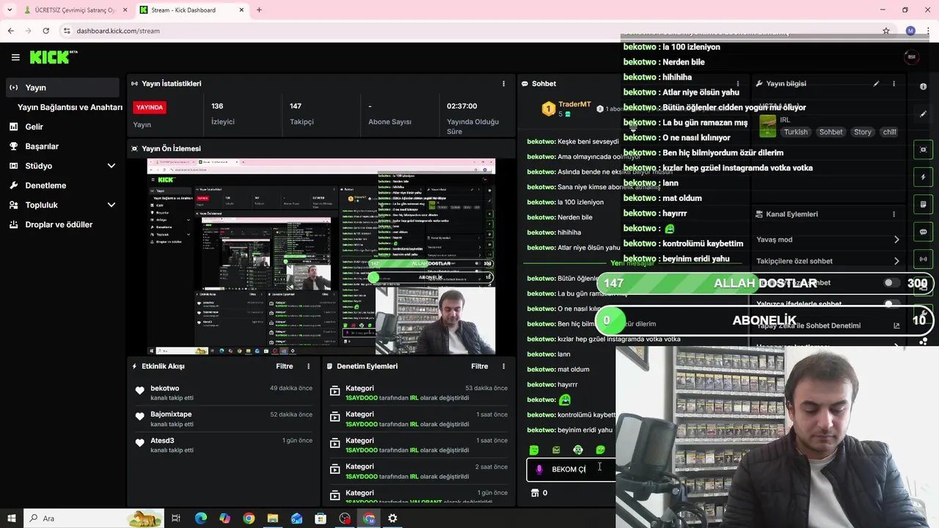Viewport: 939px width, 528px height.
Task: Click the dashboard.kick.com/stream address bar
Action: coord(469,31)
